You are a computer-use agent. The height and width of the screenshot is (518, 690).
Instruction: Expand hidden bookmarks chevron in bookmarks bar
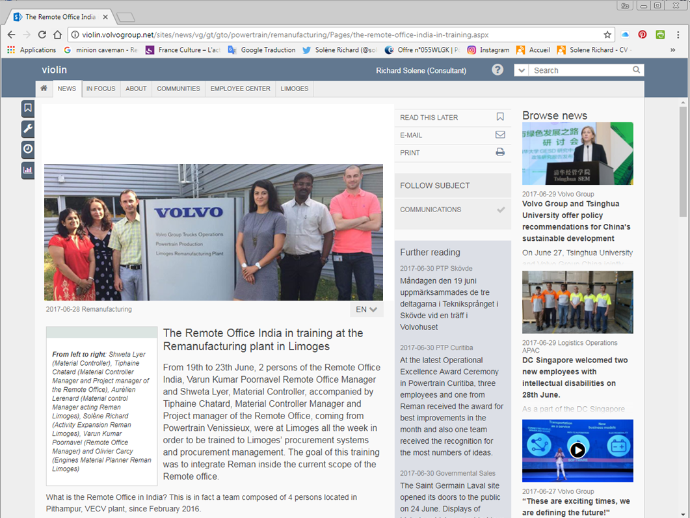[x=672, y=50]
